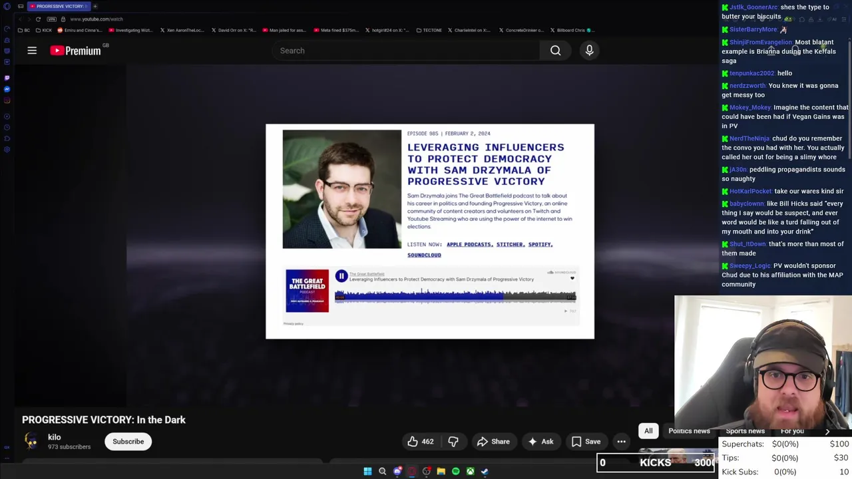Image resolution: width=852 pixels, height=479 pixels.
Task: Open the BC bookmarks folder
Action: click(24, 30)
